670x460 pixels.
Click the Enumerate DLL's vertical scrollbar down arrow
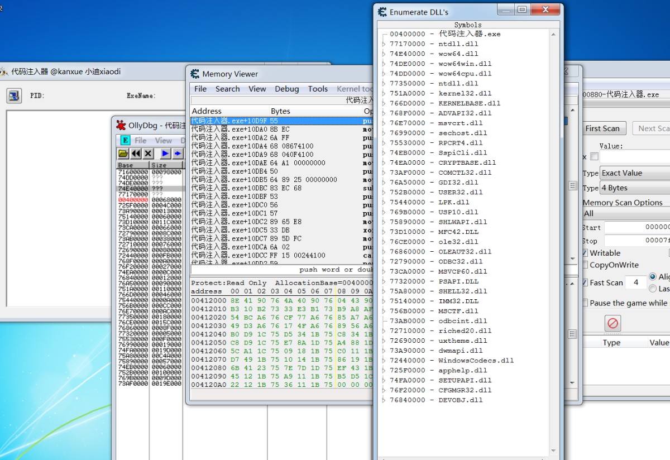(x=554, y=451)
